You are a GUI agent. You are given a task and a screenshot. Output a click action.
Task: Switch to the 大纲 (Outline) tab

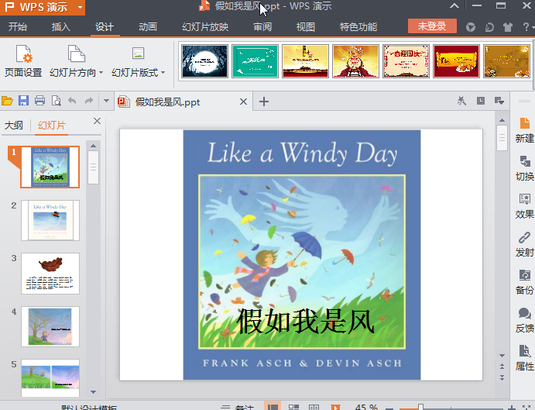(14, 126)
